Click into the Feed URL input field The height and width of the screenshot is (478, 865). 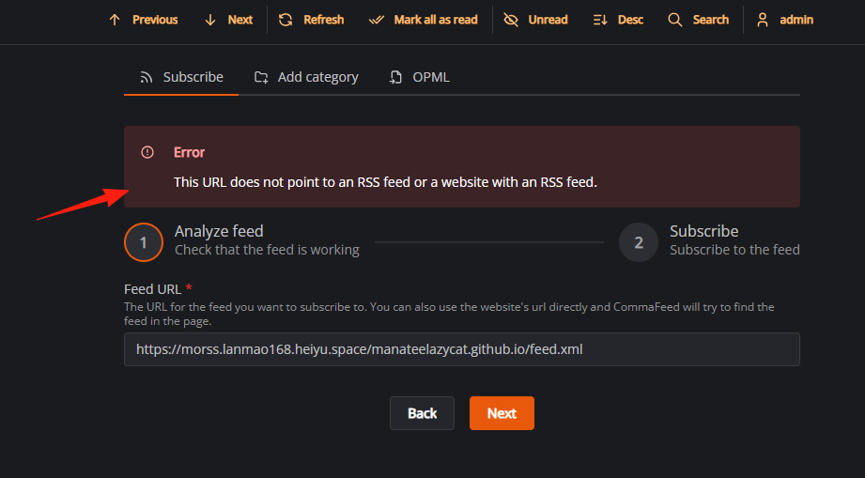coord(462,349)
